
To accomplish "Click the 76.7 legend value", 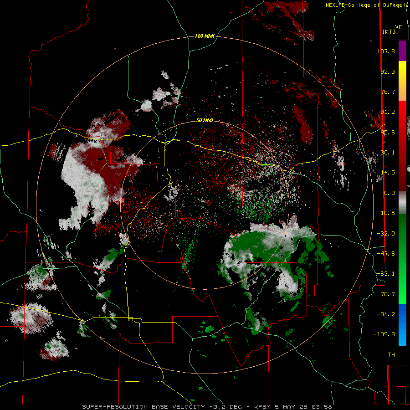I will pos(388,92).
